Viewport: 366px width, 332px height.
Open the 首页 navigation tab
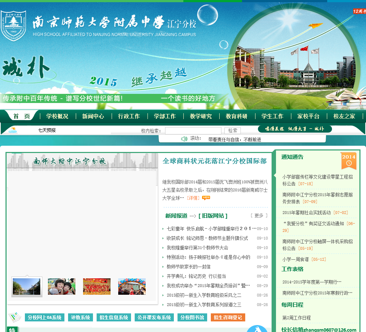click(x=22, y=116)
